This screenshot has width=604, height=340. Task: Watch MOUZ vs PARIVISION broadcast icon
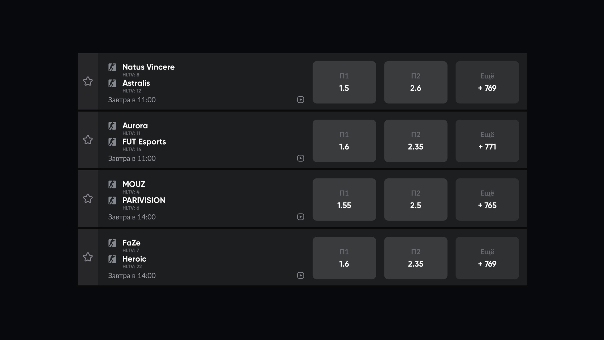[x=300, y=217]
